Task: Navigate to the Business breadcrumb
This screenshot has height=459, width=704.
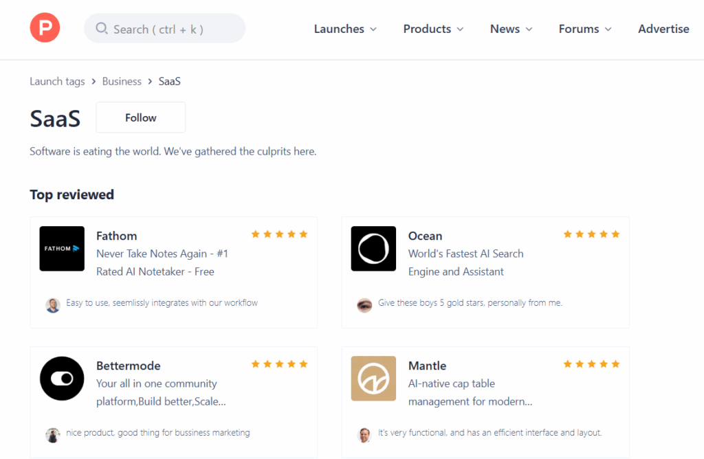Action: [122, 81]
